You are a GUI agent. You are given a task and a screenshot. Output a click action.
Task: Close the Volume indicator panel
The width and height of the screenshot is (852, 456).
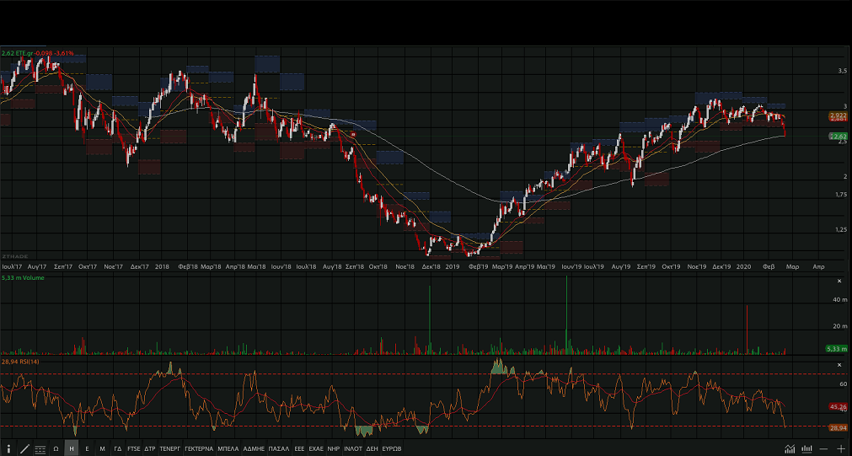pos(839,281)
